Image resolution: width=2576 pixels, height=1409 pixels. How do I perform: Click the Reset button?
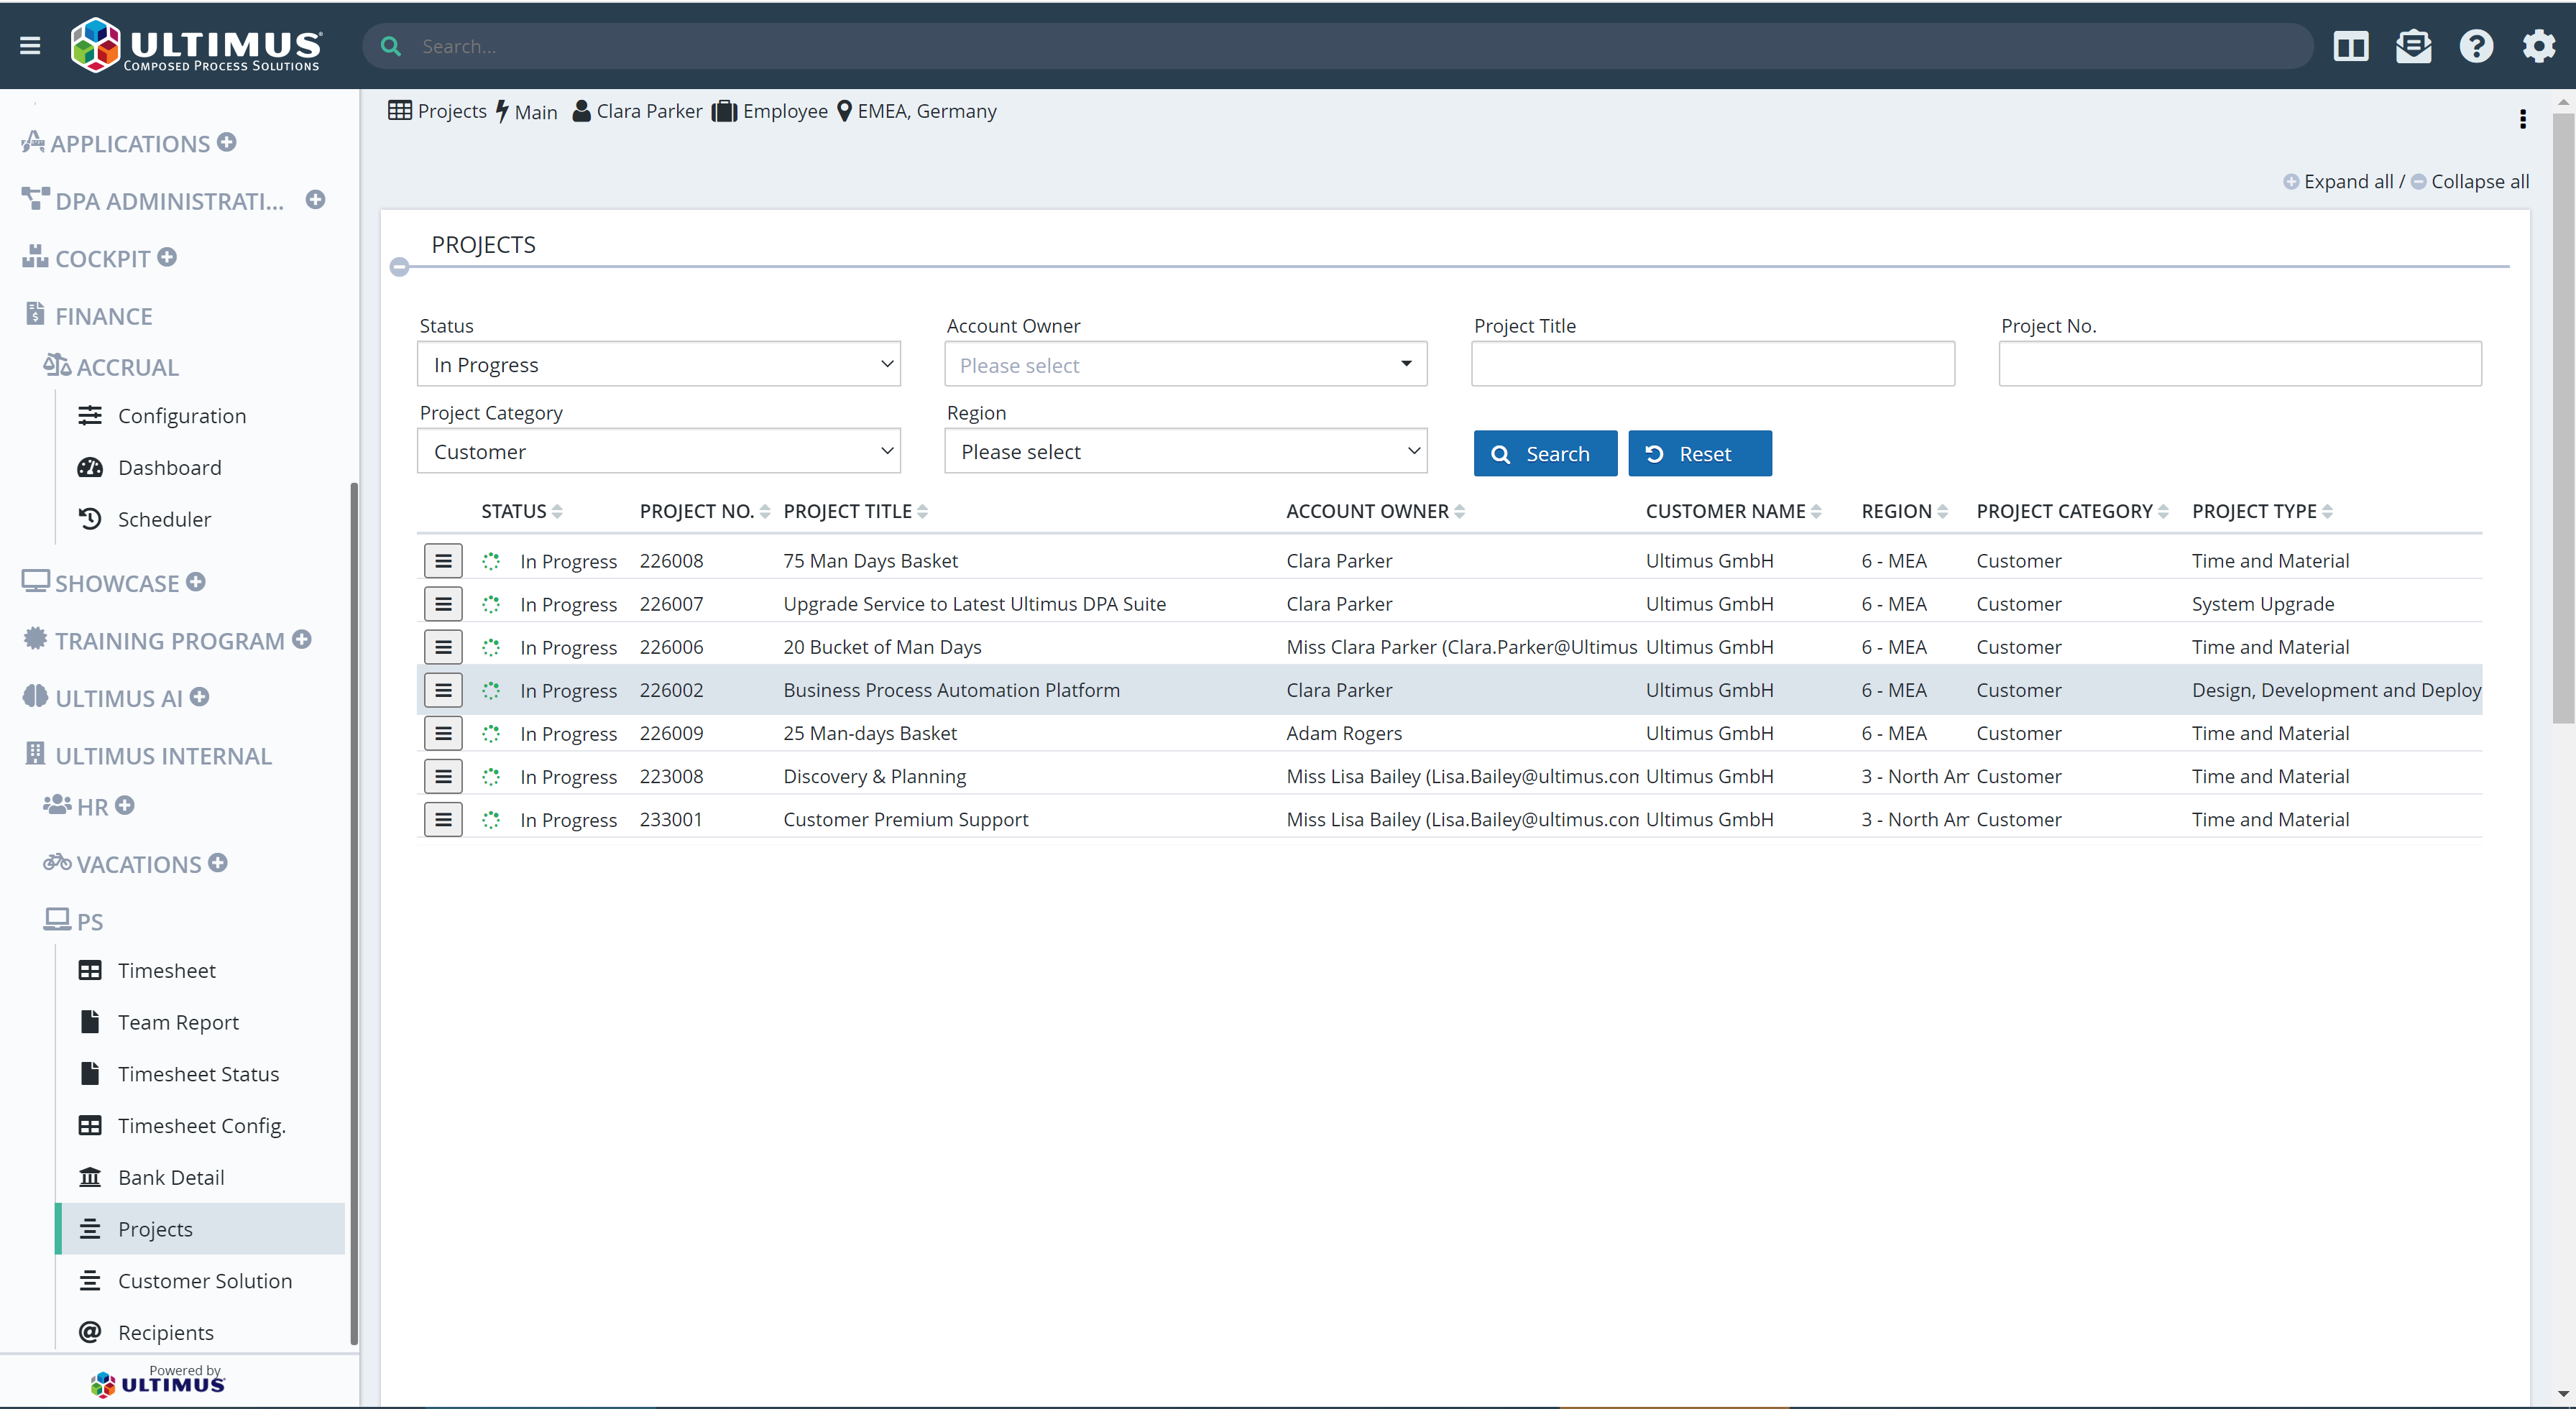(x=1699, y=454)
